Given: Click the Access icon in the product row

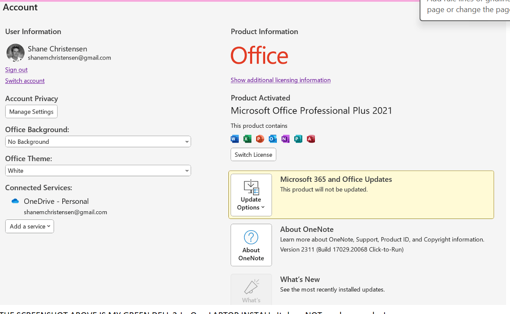Looking at the screenshot, I should [x=311, y=139].
